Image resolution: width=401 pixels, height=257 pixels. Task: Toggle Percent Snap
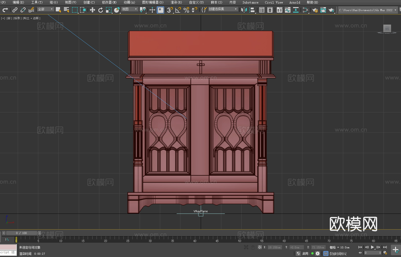tap(186, 10)
